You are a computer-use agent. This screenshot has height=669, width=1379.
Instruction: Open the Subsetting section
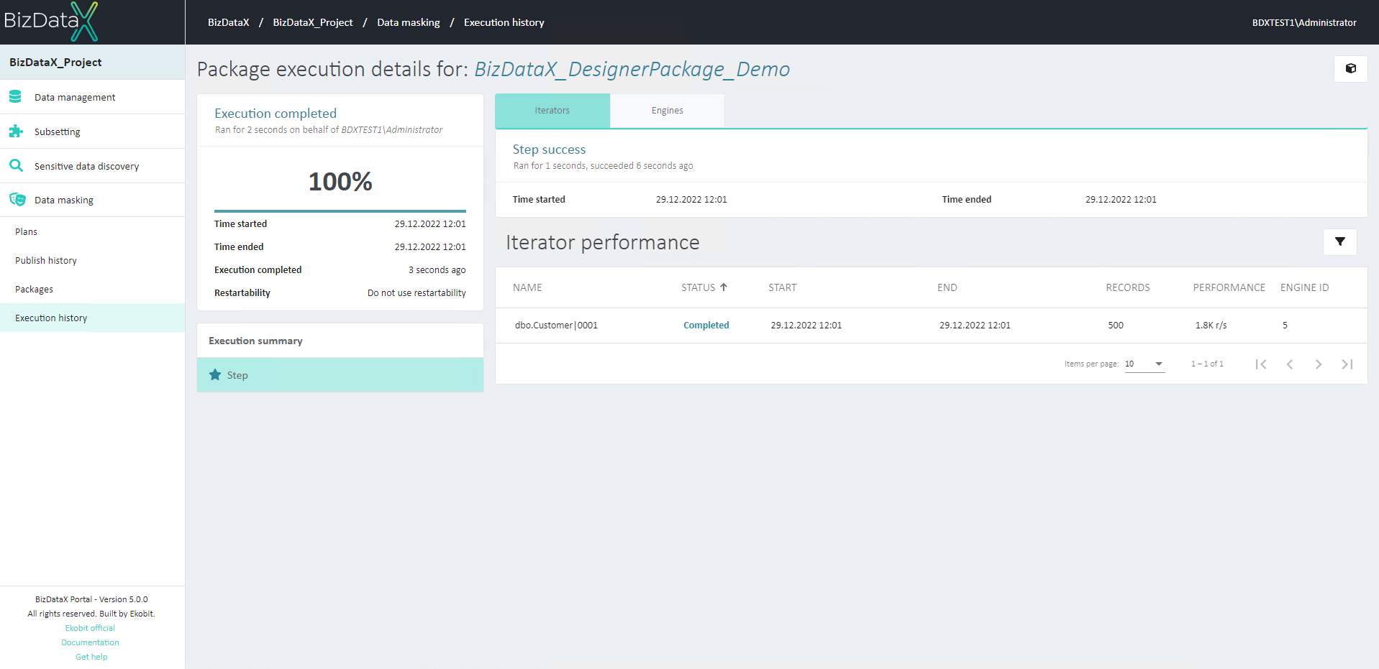92,132
